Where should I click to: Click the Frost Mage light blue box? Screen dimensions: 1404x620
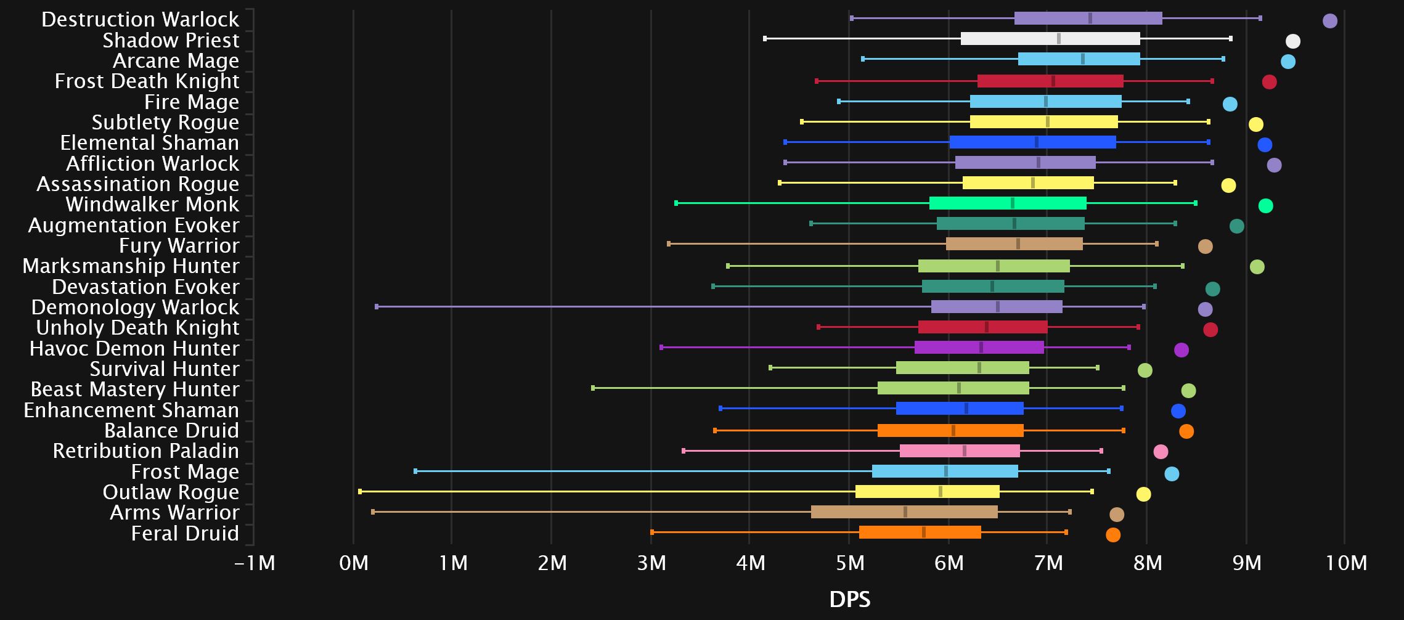pos(944,471)
